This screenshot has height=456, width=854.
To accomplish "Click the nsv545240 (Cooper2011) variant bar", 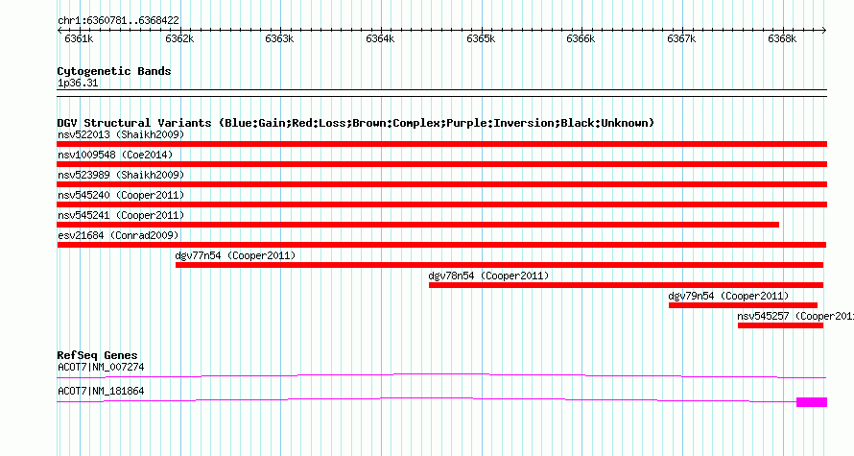I will pos(441,204).
